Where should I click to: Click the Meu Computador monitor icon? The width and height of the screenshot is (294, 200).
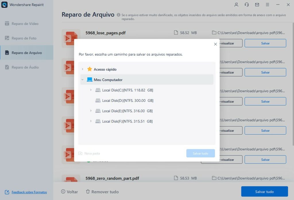coord(90,80)
